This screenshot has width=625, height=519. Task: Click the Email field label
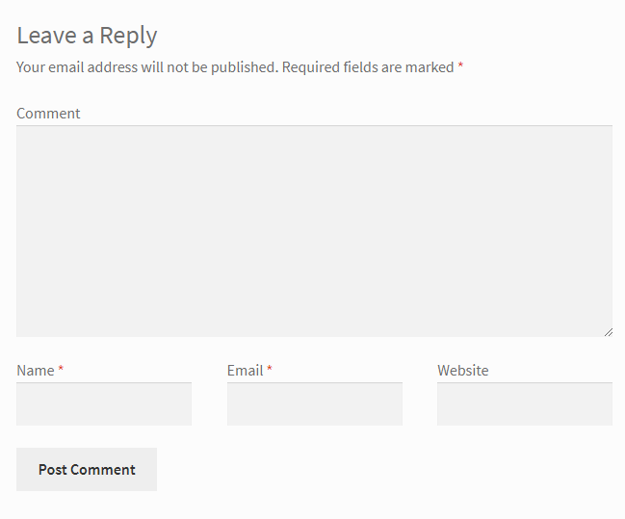(246, 371)
